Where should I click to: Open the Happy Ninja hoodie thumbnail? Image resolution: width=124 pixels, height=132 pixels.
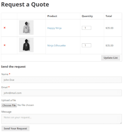point(26,27)
